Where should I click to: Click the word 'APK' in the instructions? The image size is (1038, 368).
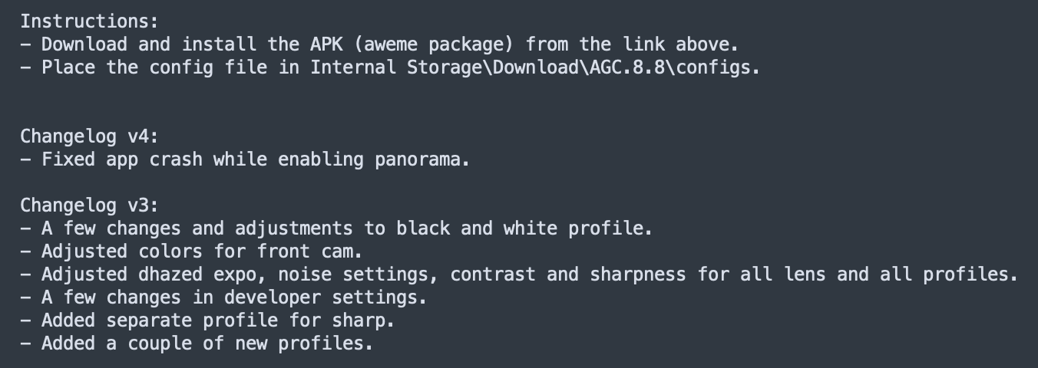tap(326, 44)
